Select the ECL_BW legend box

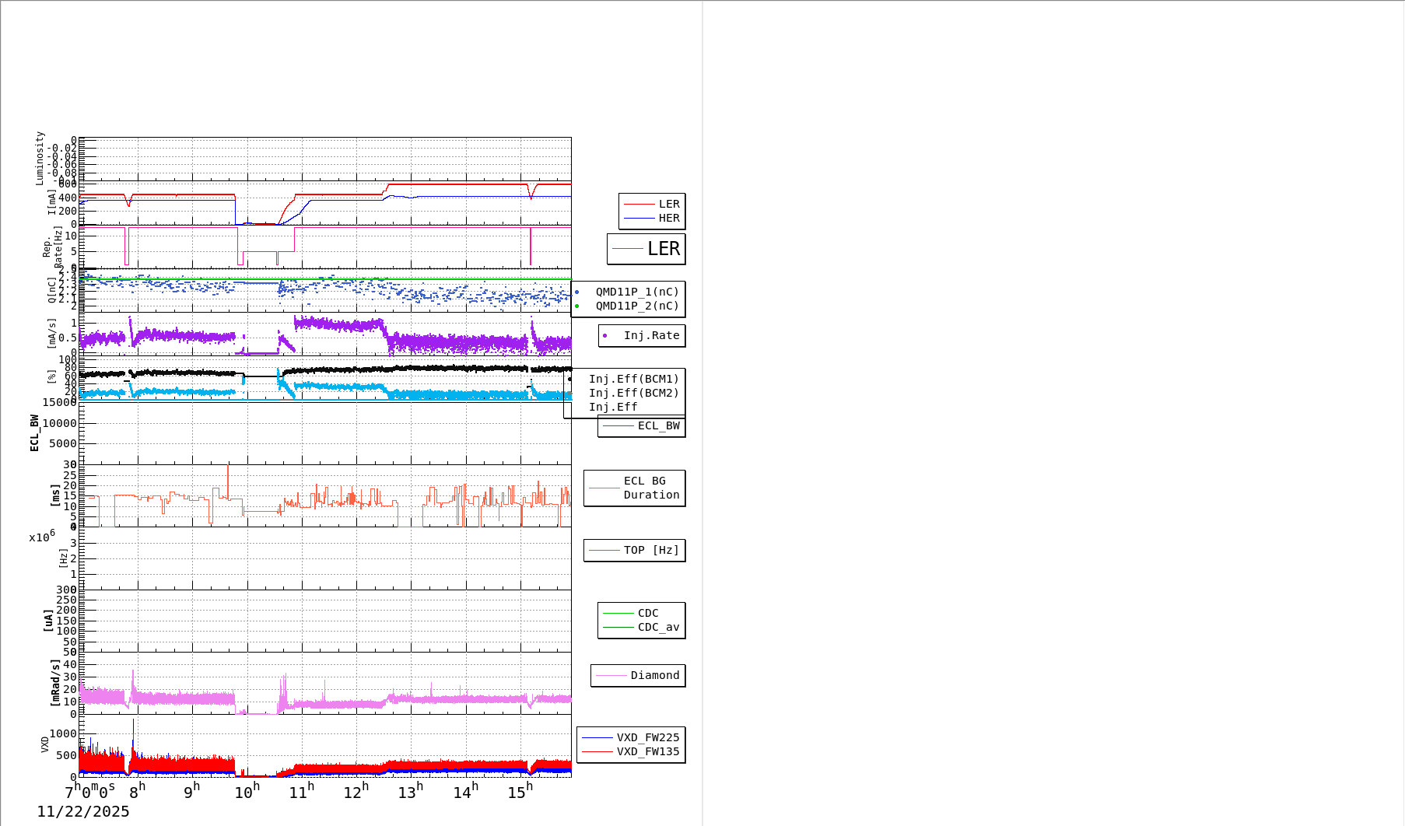[642, 426]
